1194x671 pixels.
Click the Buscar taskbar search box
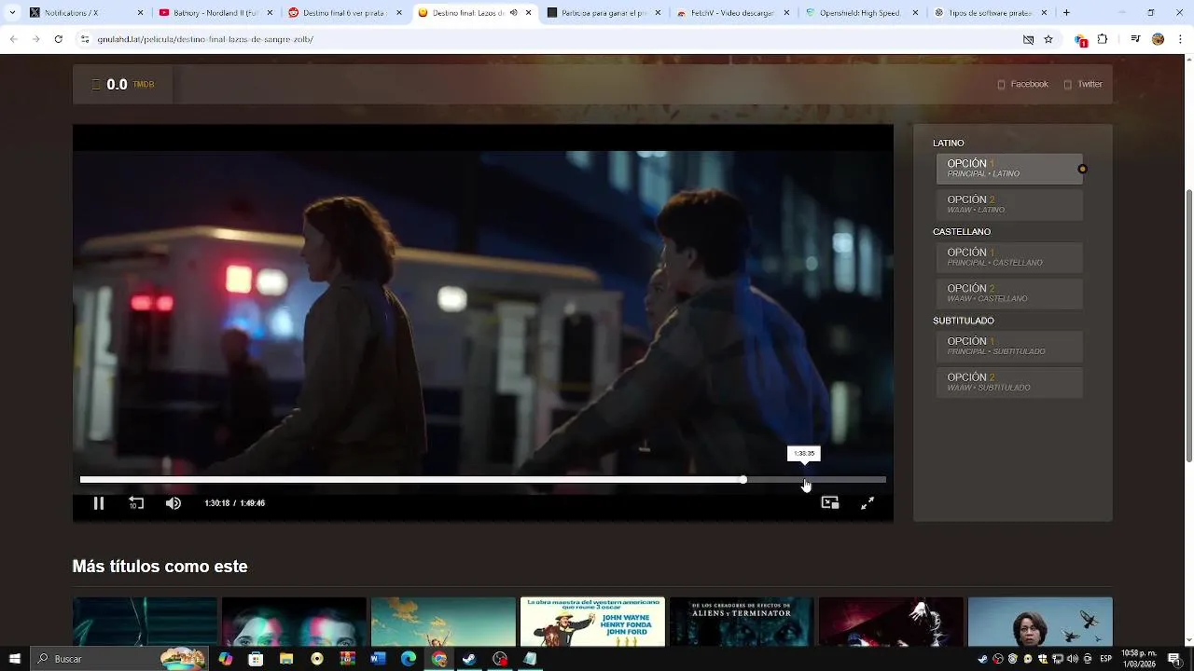119,659
